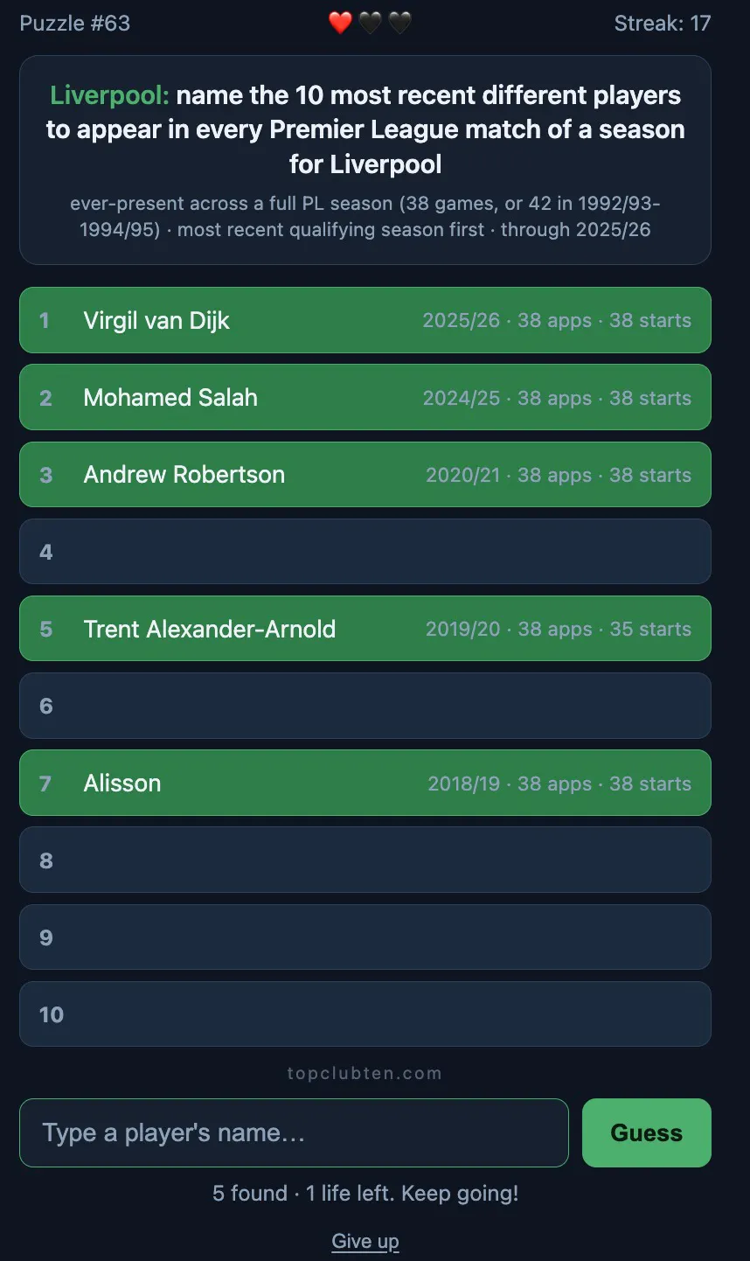Select the Alisson answer row

365,783
